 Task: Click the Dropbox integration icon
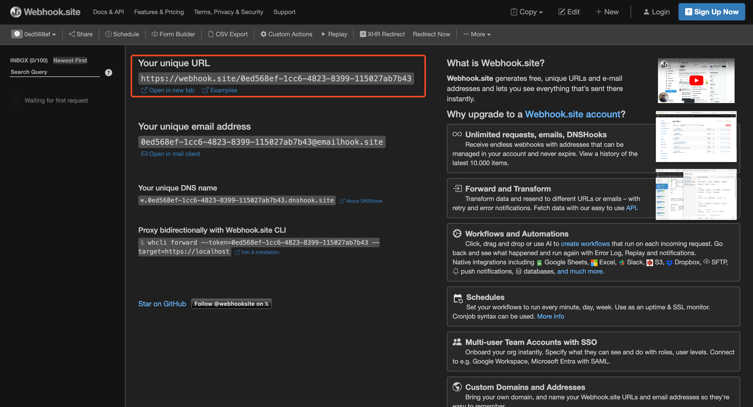tap(670, 263)
